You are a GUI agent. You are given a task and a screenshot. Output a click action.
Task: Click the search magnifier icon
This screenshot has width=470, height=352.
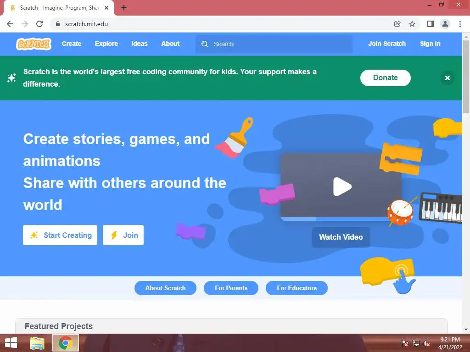click(204, 44)
